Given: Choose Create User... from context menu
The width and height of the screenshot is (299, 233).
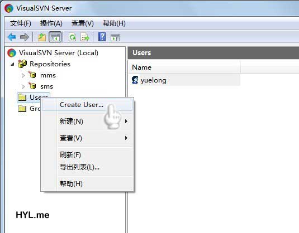Looking at the screenshot, I should (x=87, y=105).
